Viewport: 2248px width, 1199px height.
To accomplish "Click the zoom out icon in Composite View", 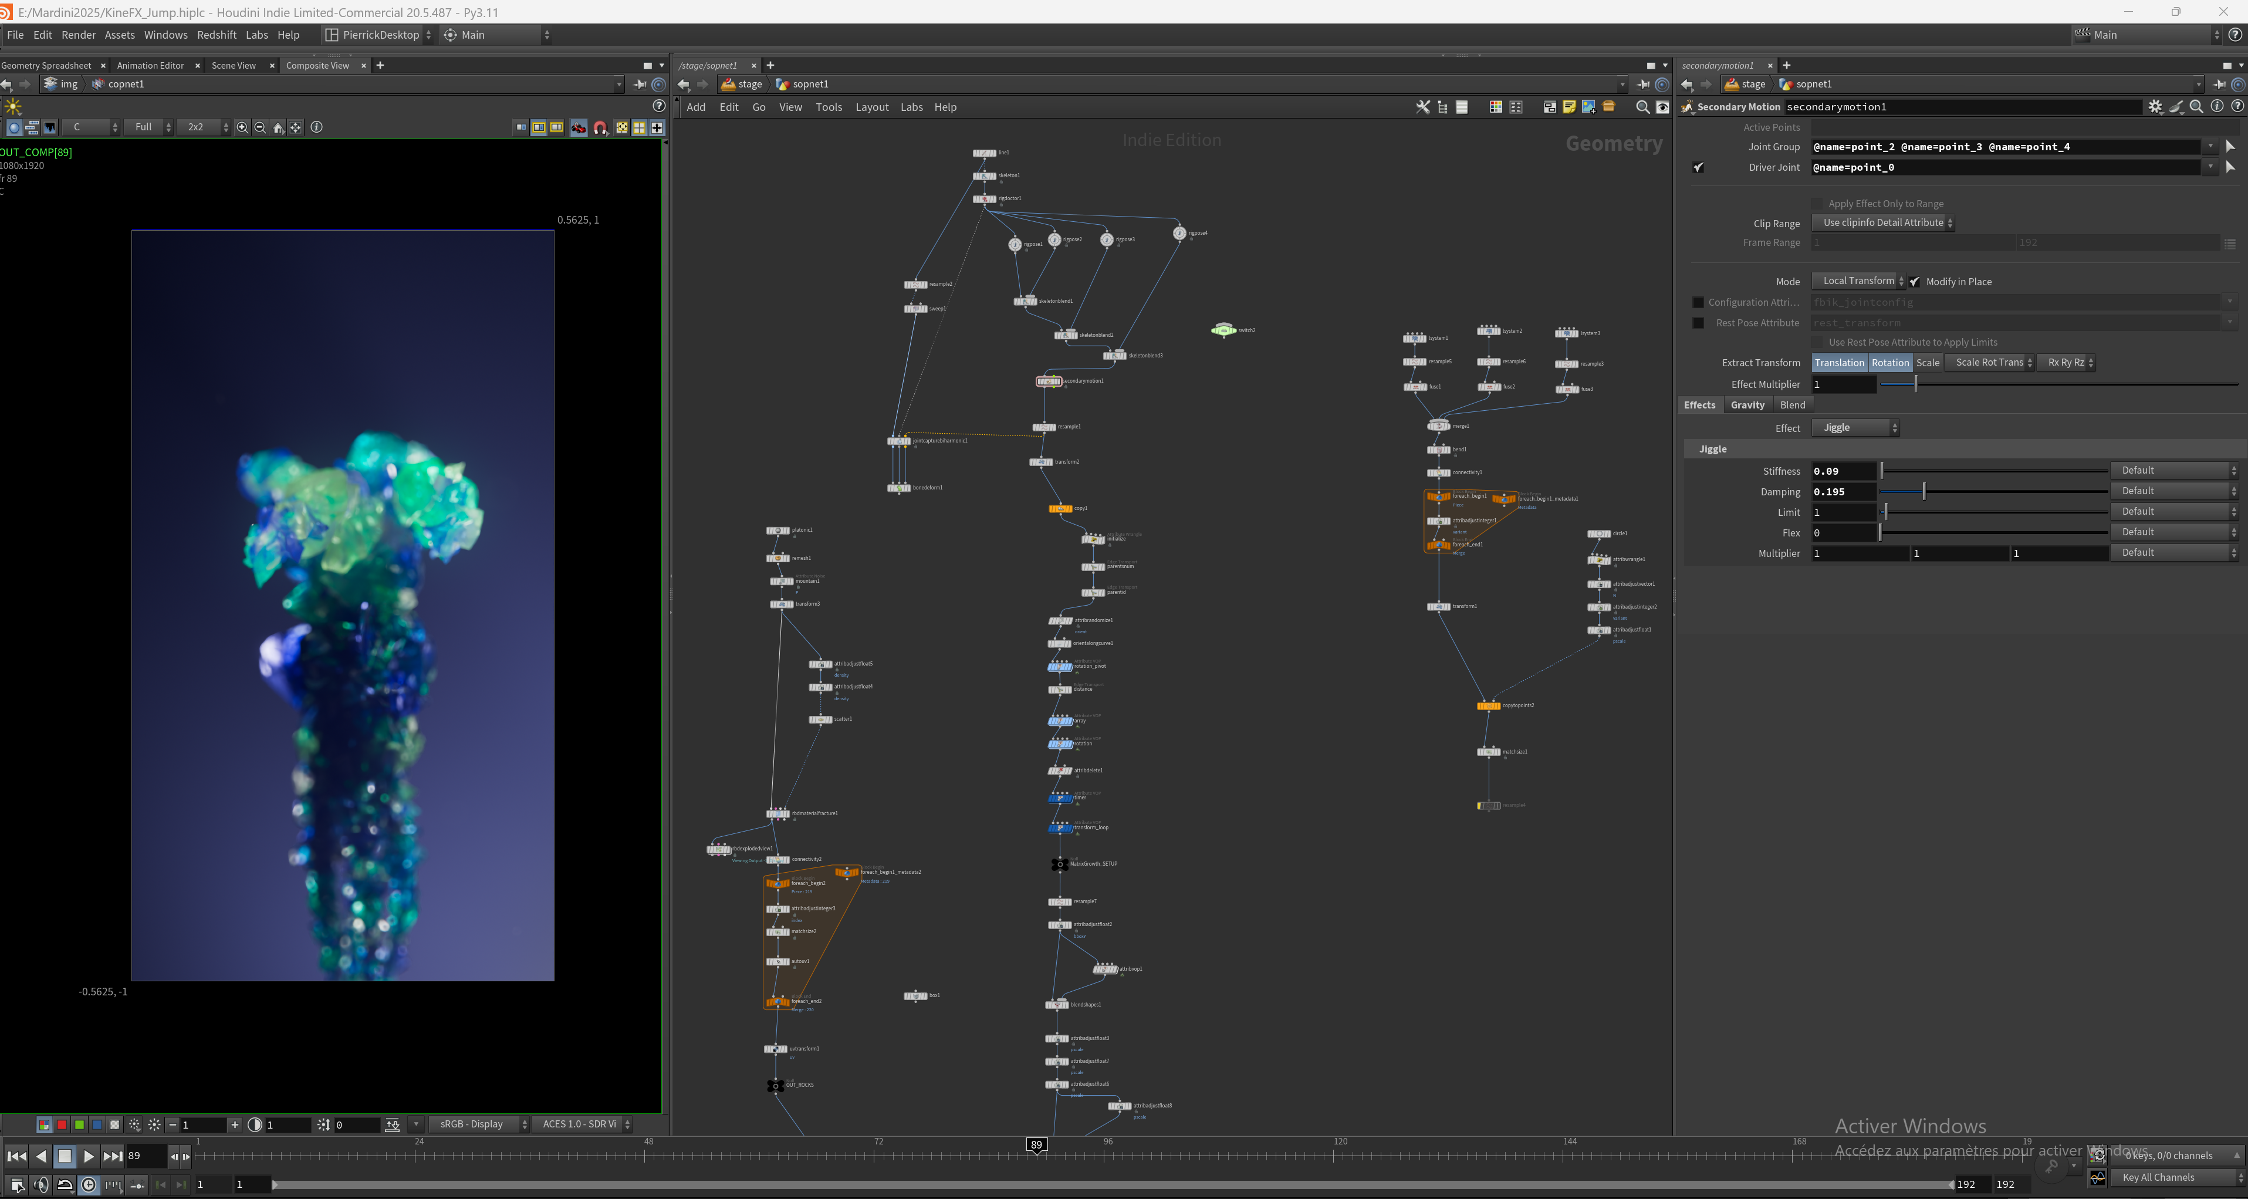I will coord(259,127).
